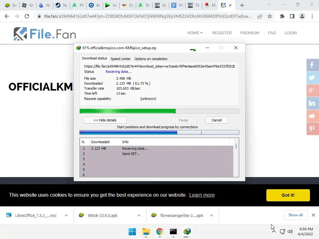
Task: Open Windows Start menu
Action: coord(132,232)
